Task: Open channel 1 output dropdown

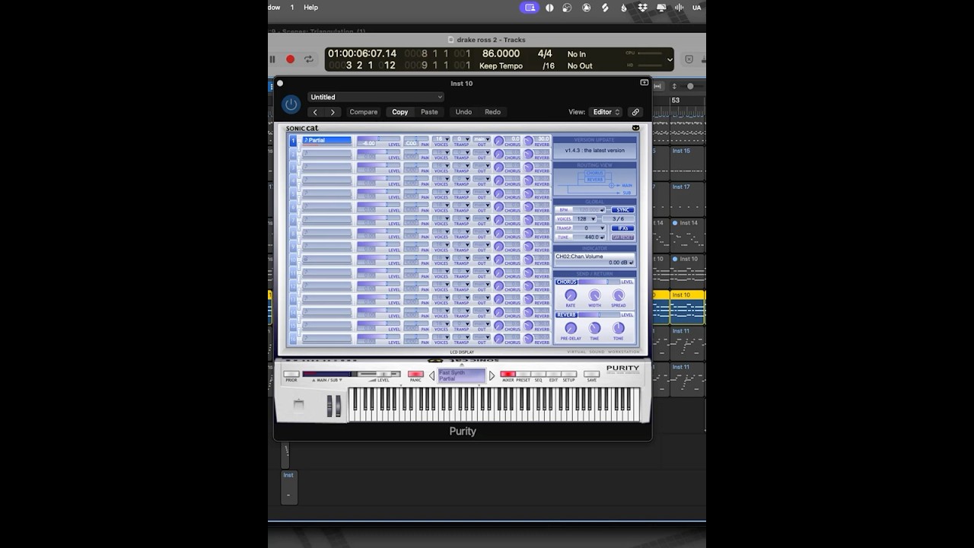Action: tap(481, 139)
